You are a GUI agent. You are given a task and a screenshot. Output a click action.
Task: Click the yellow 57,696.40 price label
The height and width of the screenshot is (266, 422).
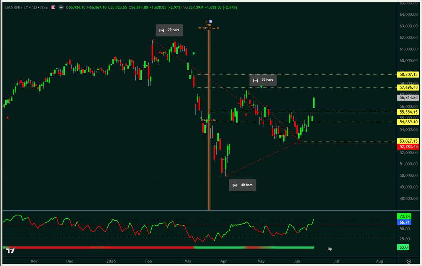point(409,87)
